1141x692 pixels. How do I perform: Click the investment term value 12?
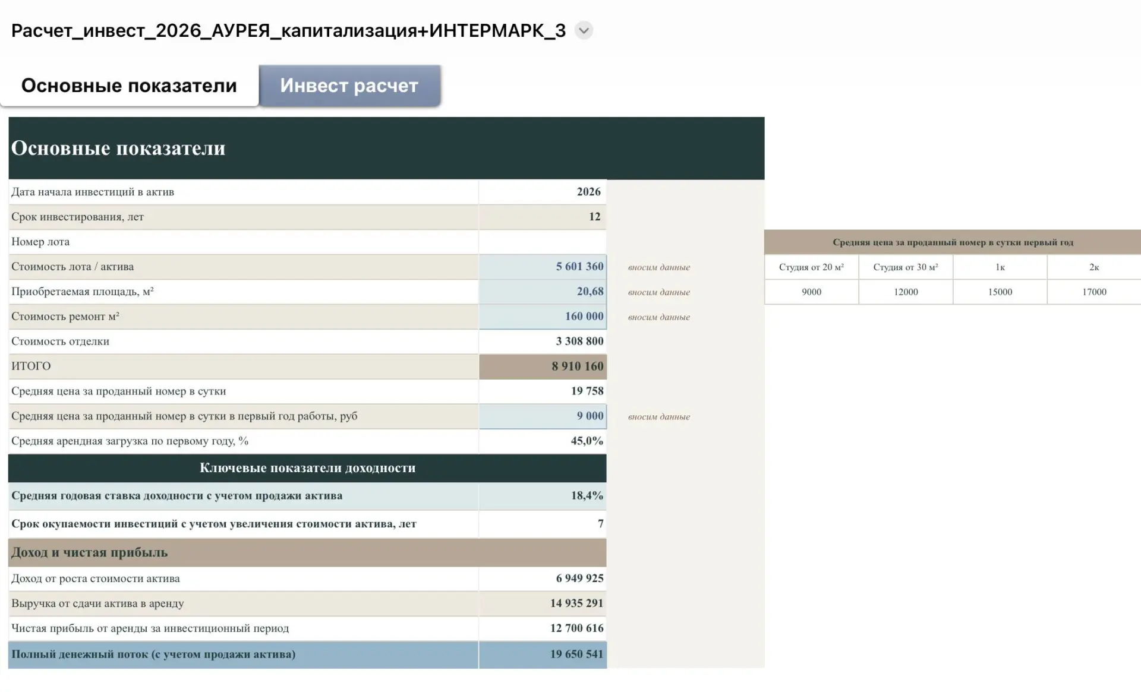[543, 217]
